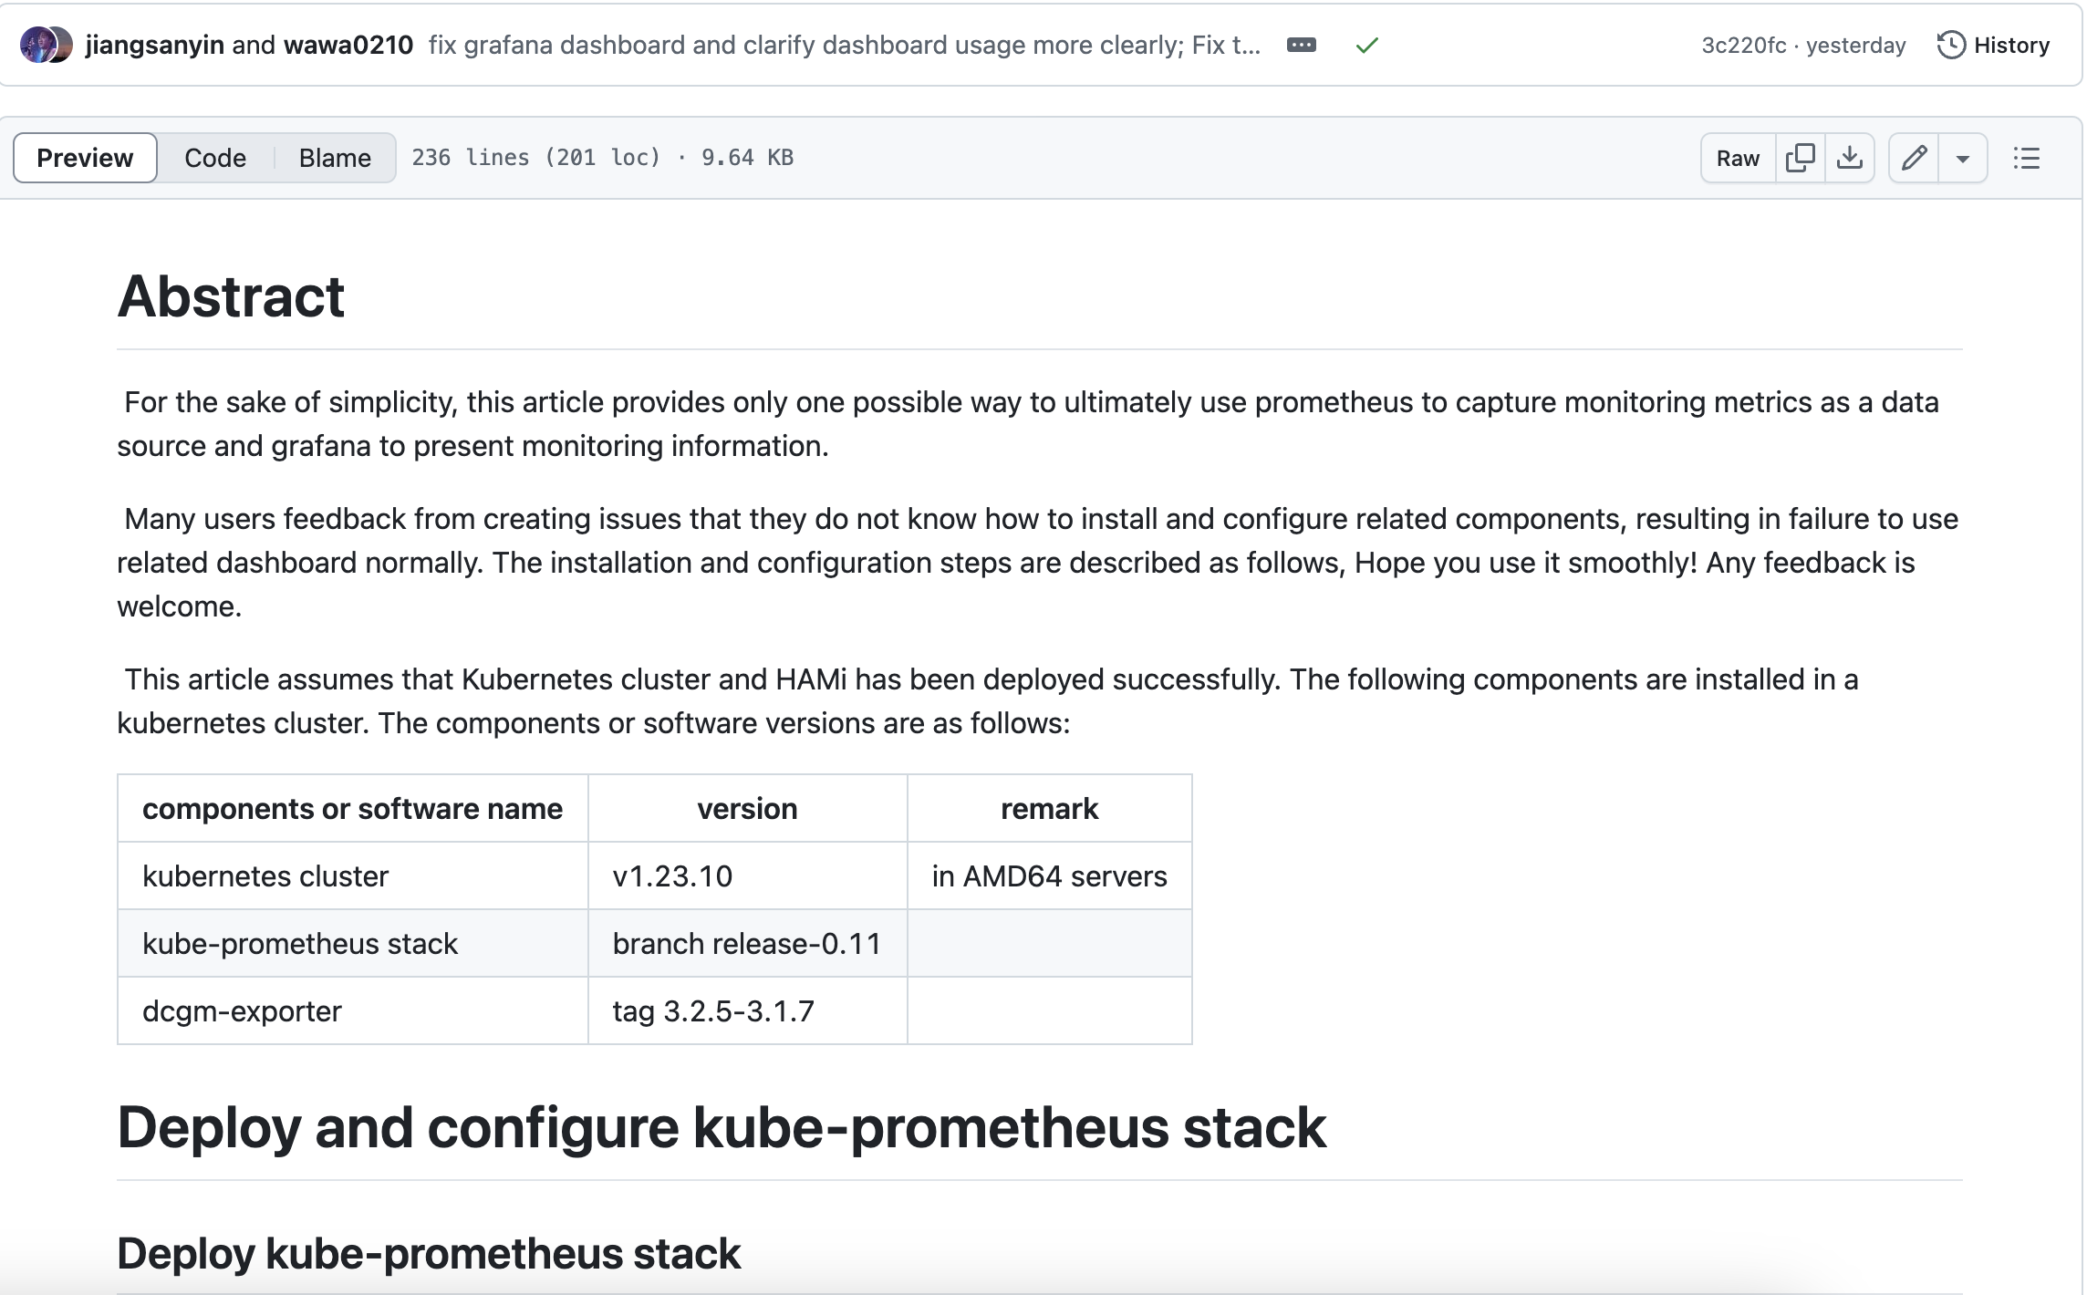Expand commit message ellipsis button
This screenshot has width=2087, height=1295.
point(1301,46)
